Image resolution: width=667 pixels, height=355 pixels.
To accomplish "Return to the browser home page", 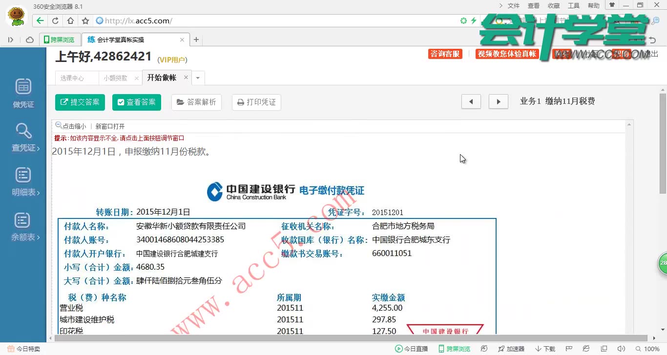I will pos(70,21).
